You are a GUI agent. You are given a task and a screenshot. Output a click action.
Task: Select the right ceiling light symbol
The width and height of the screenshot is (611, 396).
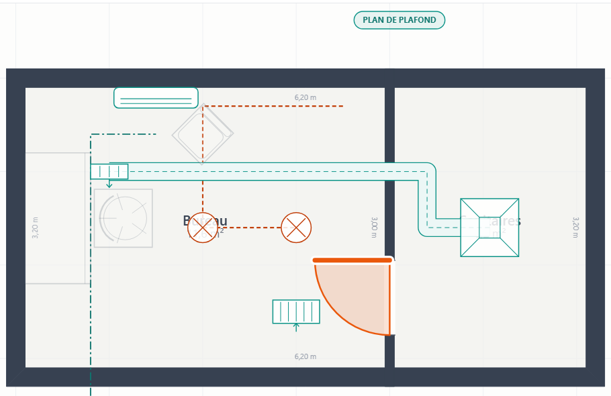(x=296, y=228)
